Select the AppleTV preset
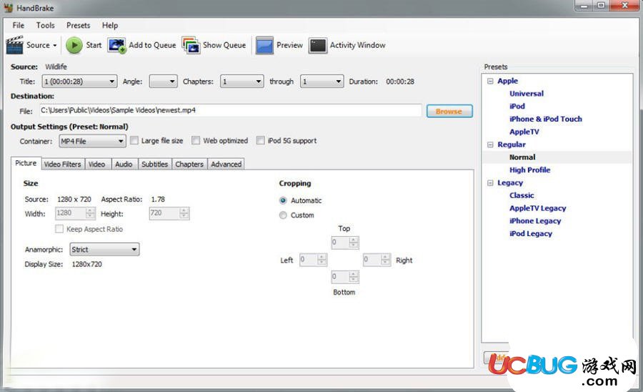Image resolution: width=643 pixels, height=392 pixels. click(524, 132)
